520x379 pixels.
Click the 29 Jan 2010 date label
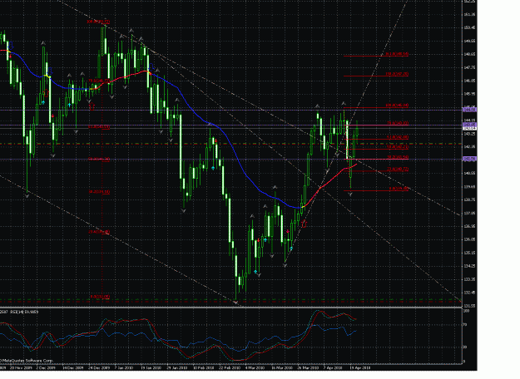pyautogui.click(x=176, y=367)
